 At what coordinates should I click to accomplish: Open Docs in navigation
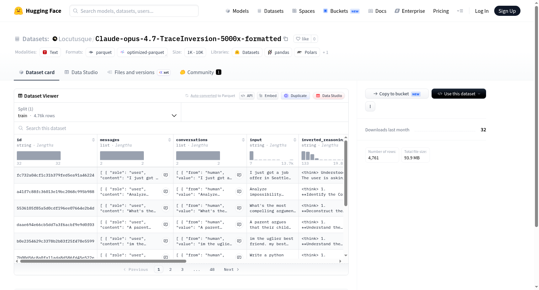click(x=377, y=11)
